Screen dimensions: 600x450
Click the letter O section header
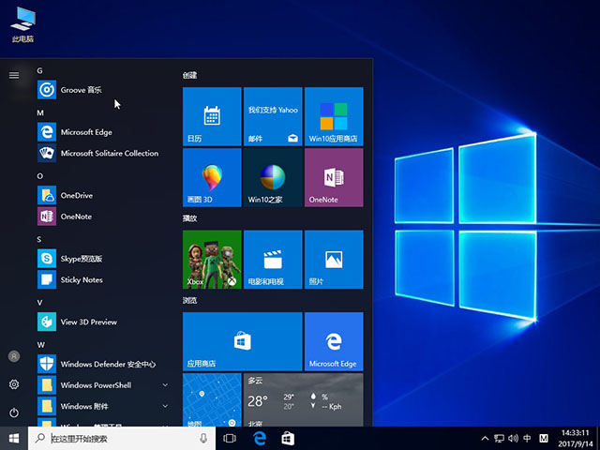(x=39, y=176)
